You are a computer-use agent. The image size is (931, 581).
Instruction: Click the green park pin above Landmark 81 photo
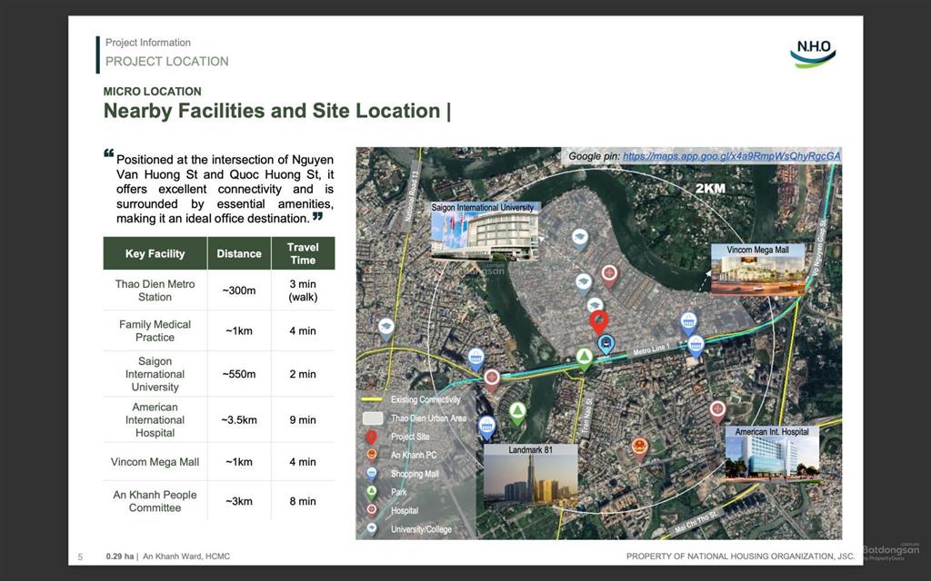[x=517, y=413]
